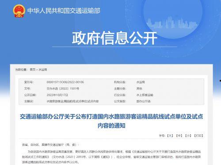Click the 政府信息公开 banner heading
Screen dimensions: 221x165
pyautogui.click(x=114, y=38)
